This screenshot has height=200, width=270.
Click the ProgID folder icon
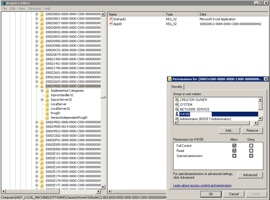(x=47, y=113)
